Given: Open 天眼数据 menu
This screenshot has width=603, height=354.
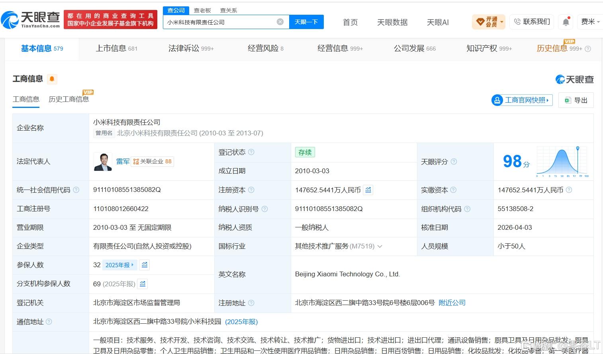Looking at the screenshot, I should [392, 22].
